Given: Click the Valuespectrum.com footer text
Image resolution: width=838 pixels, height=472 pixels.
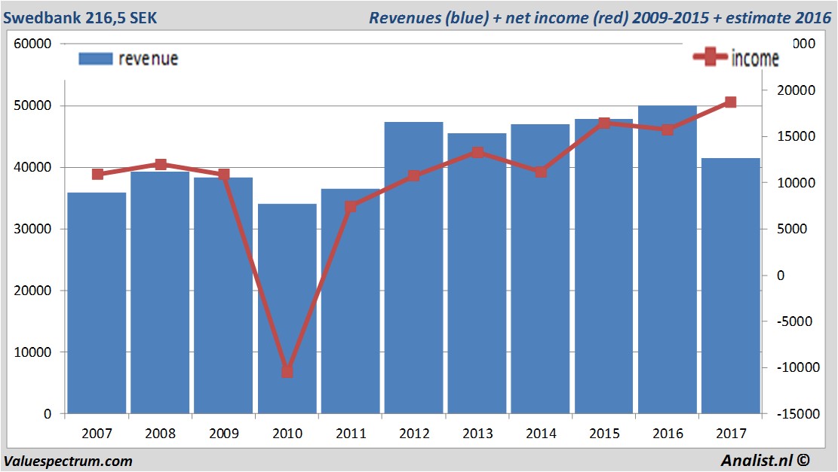Looking at the screenshot, I should [x=68, y=461].
